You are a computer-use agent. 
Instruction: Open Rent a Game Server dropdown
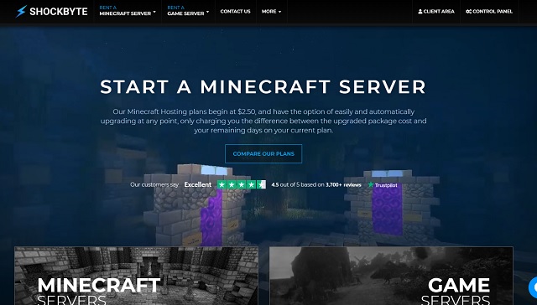coord(188,11)
